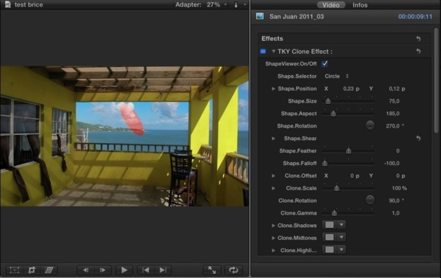441x278 pixels.
Task: Step back one frame
Action: tap(86, 270)
